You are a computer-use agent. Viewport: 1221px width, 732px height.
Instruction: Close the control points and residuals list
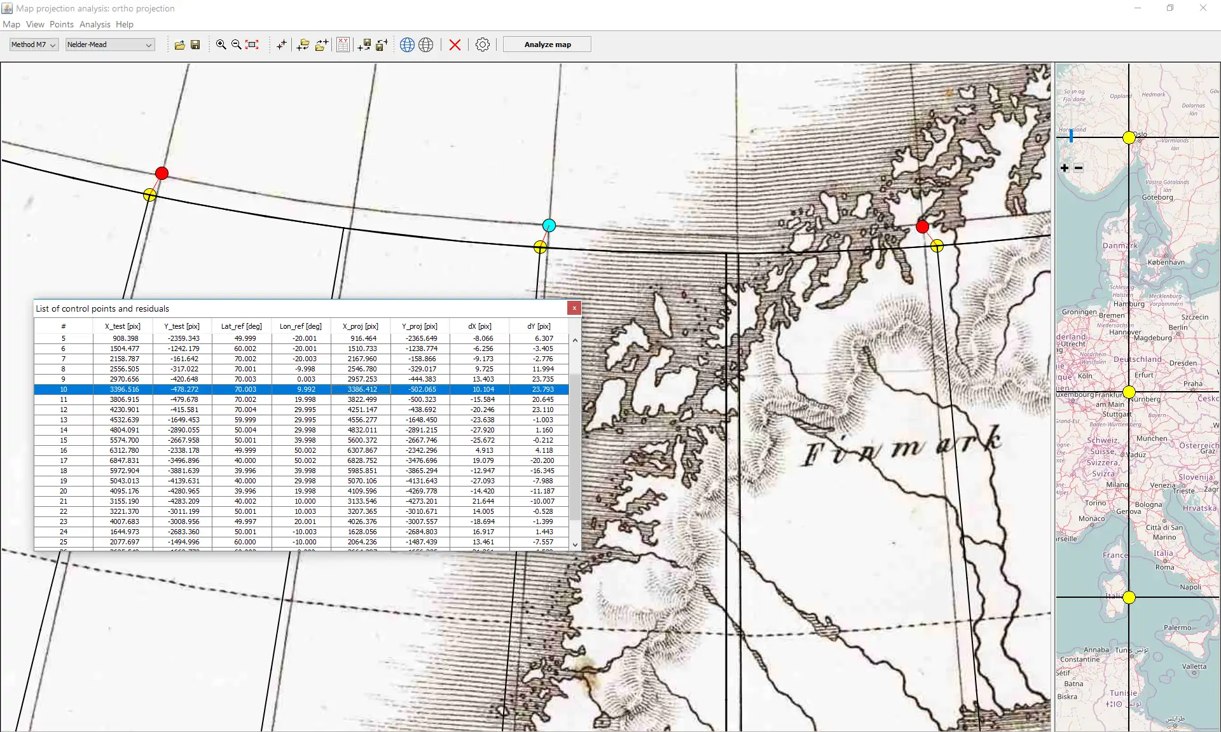(x=574, y=308)
